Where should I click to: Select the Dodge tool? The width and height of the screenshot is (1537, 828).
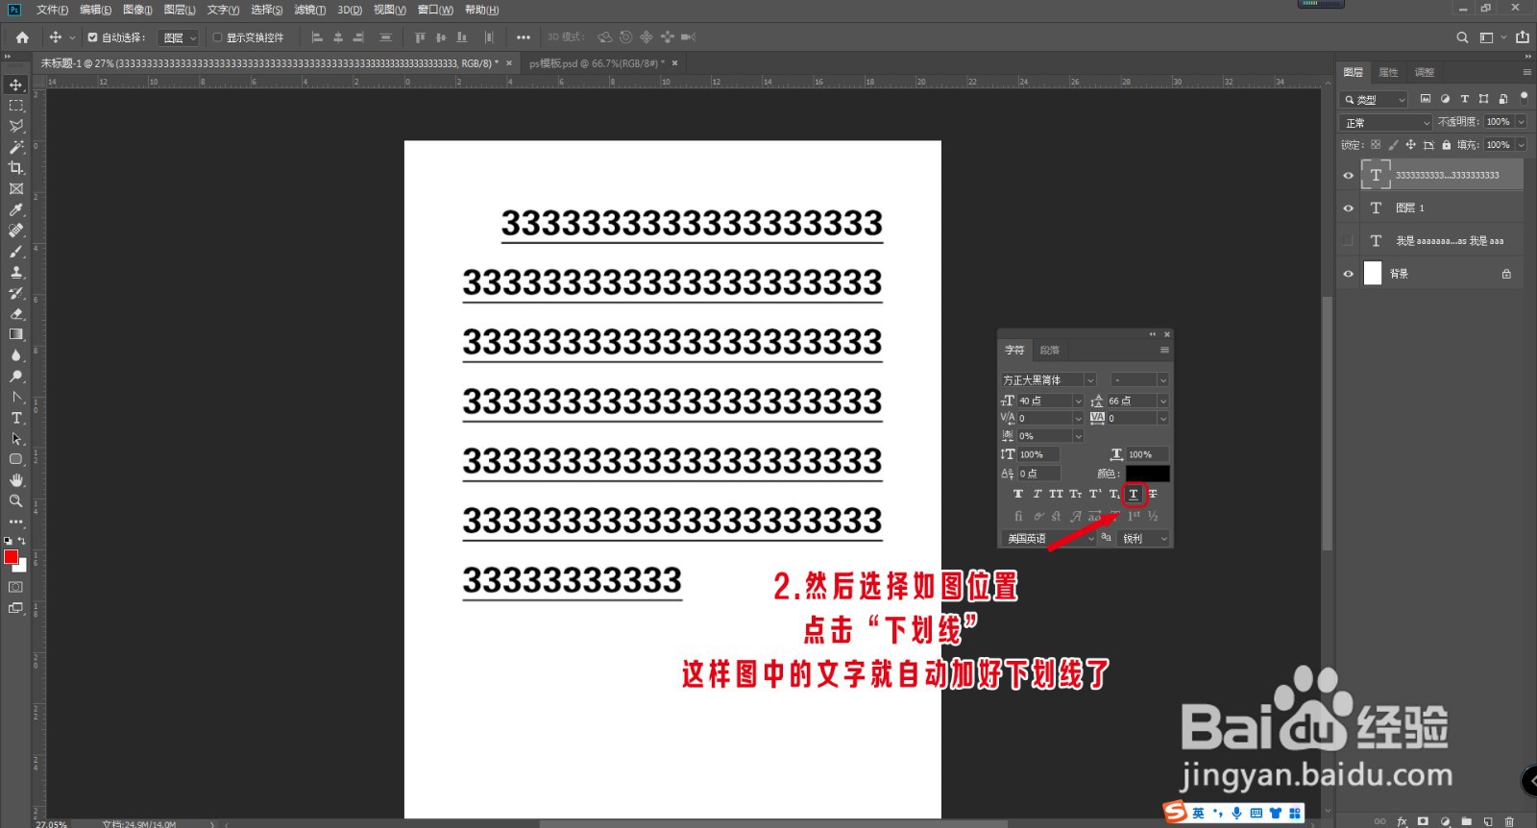[x=16, y=377]
